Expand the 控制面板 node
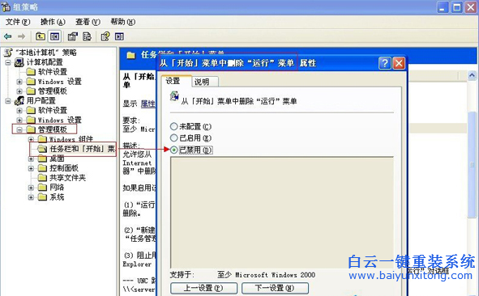The image size is (479, 296). point(31,168)
